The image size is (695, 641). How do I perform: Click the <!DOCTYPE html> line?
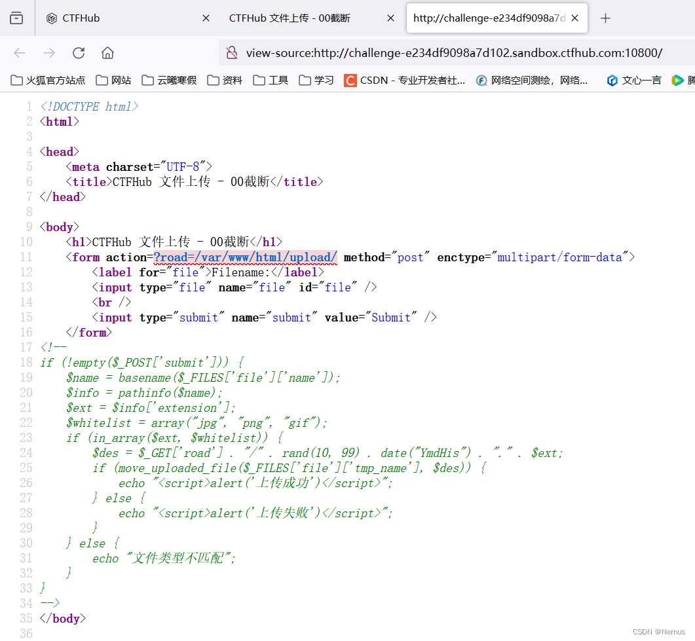(89, 107)
